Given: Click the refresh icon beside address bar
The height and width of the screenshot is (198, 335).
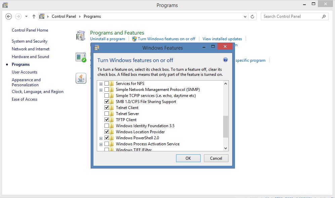Looking at the screenshot, I should (x=252, y=16).
